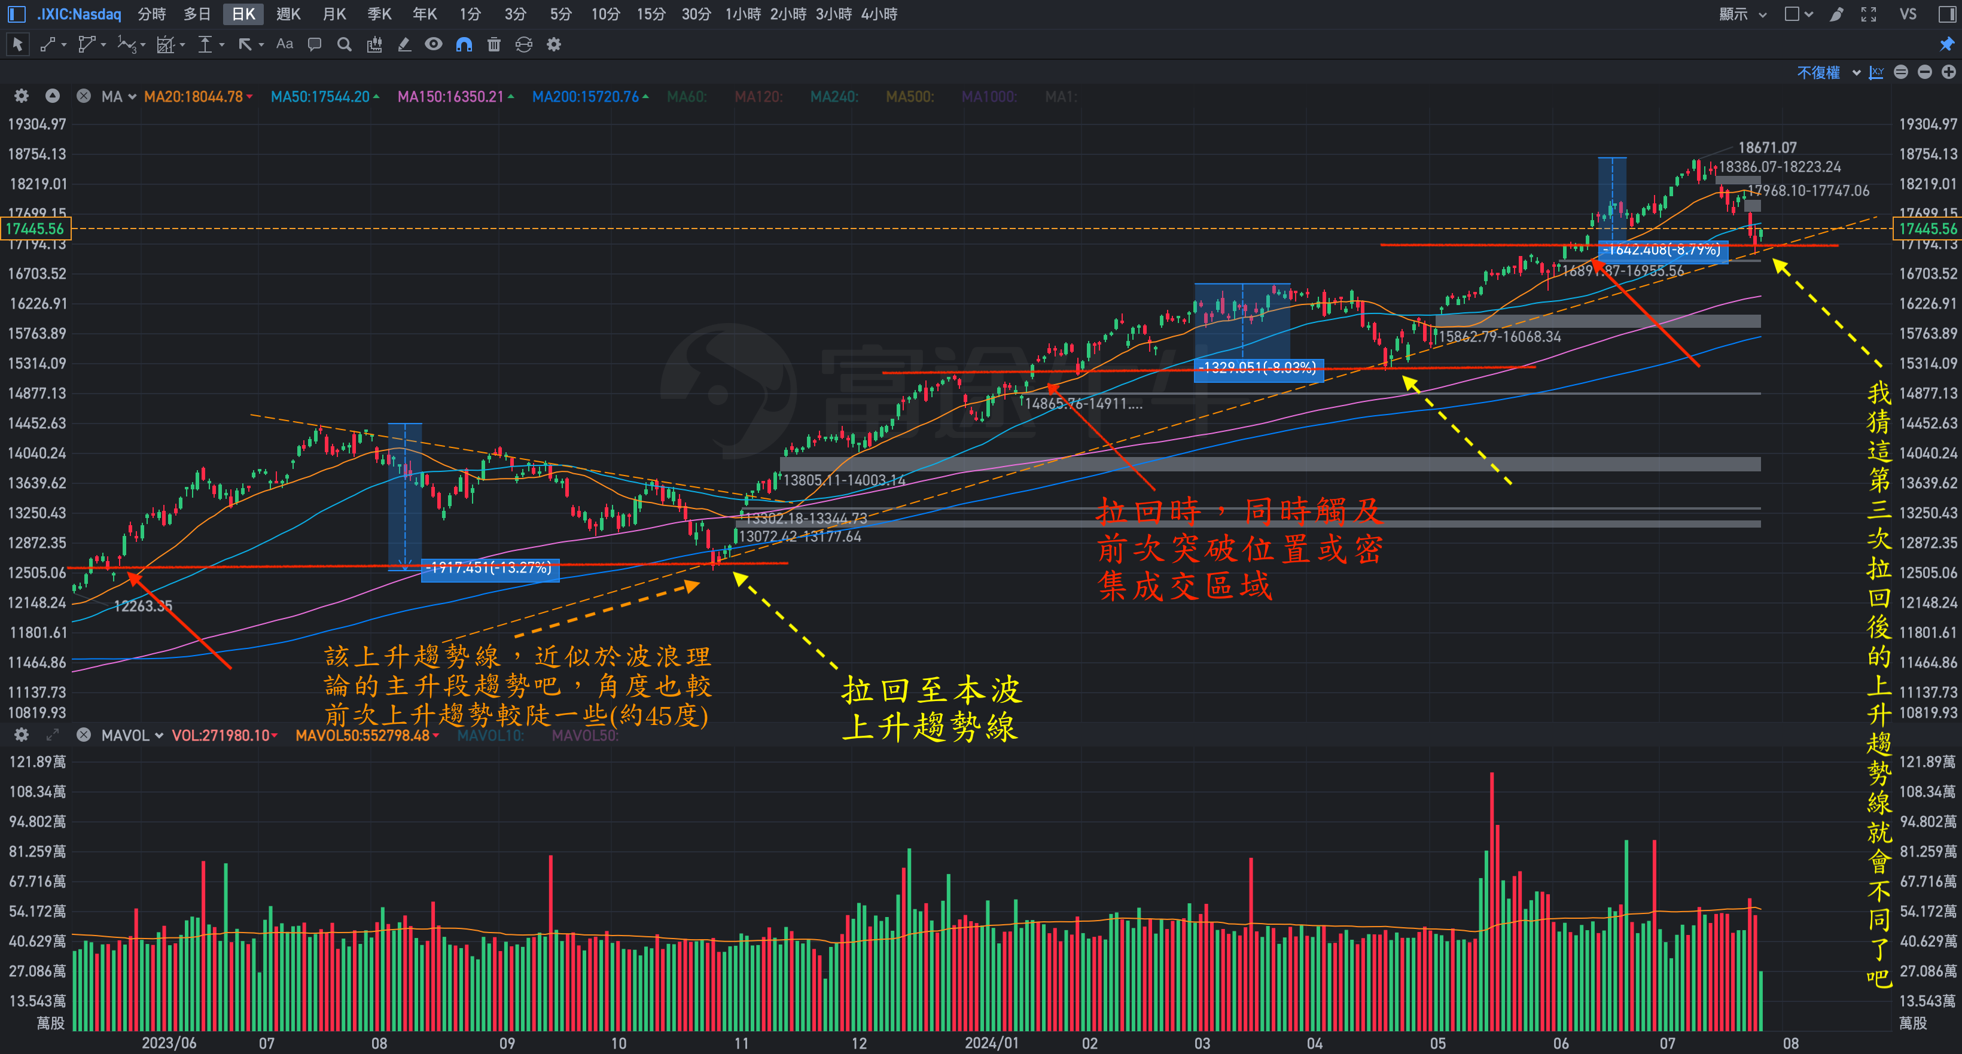
Task: Open the drawing toolbar settings gear
Action: click(554, 45)
